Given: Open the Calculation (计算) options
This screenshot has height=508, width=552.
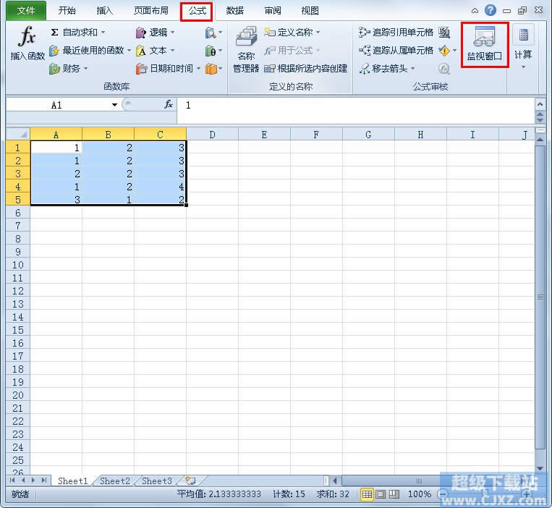Looking at the screenshot, I should pyautogui.click(x=523, y=47).
